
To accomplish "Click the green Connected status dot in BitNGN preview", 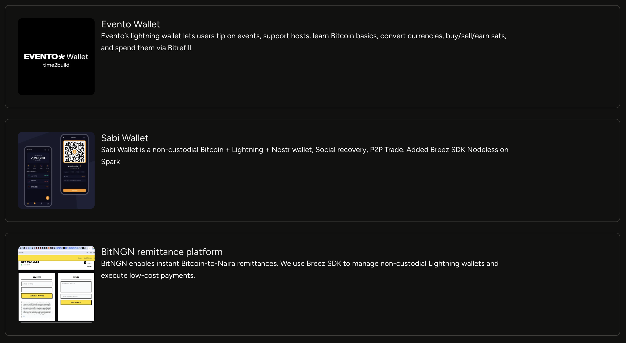I will (x=22, y=265).
